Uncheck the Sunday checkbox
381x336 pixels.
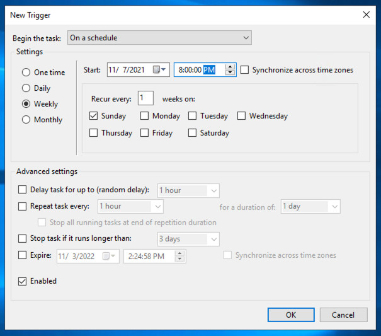[x=94, y=116]
